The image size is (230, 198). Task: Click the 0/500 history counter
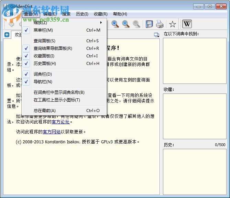coord(220,145)
